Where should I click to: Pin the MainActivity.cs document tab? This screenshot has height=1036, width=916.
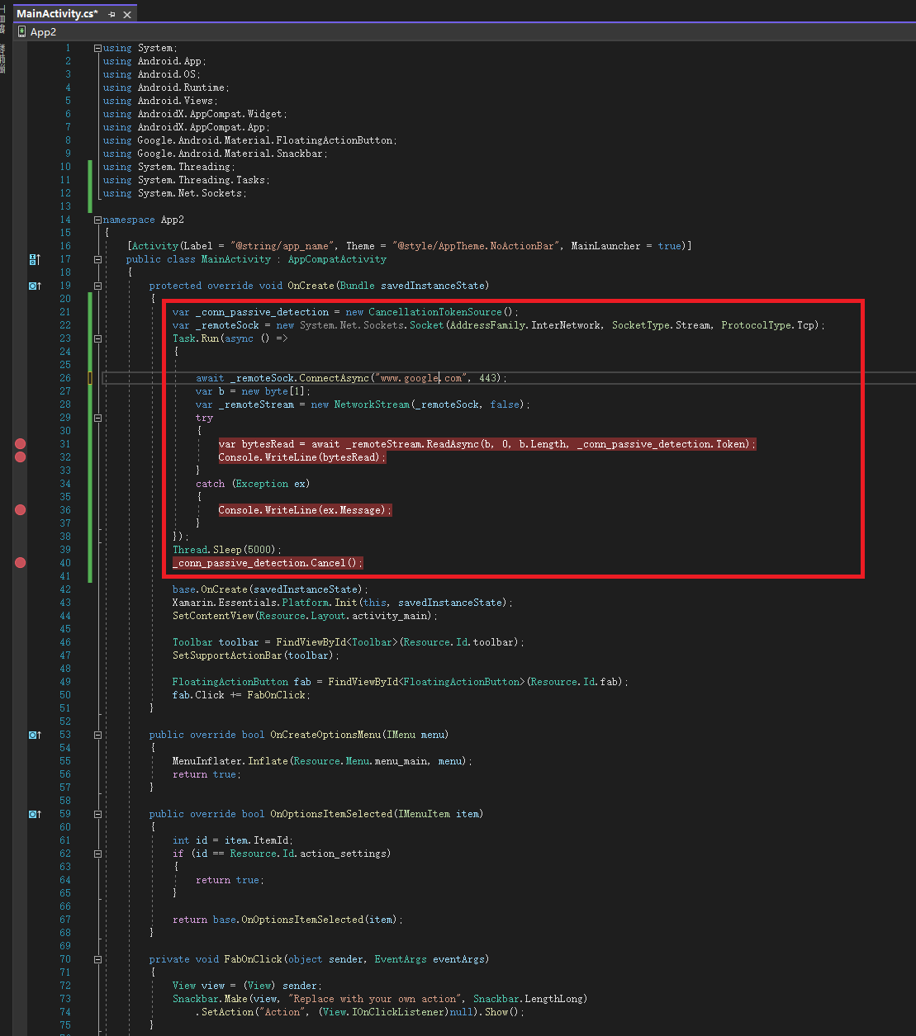pos(112,14)
